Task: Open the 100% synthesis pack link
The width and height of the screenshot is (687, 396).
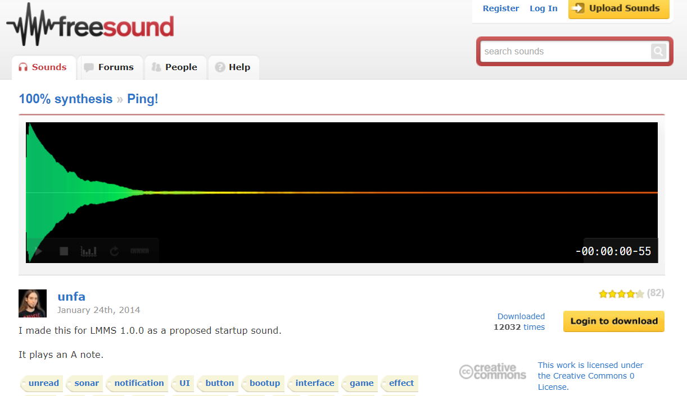Action: [66, 99]
